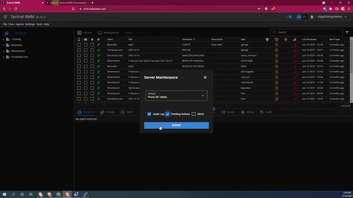The width and height of the screenshot is (353, 198).
Task: Expand the bbrendon client tree node
Action: click(3, 45)
